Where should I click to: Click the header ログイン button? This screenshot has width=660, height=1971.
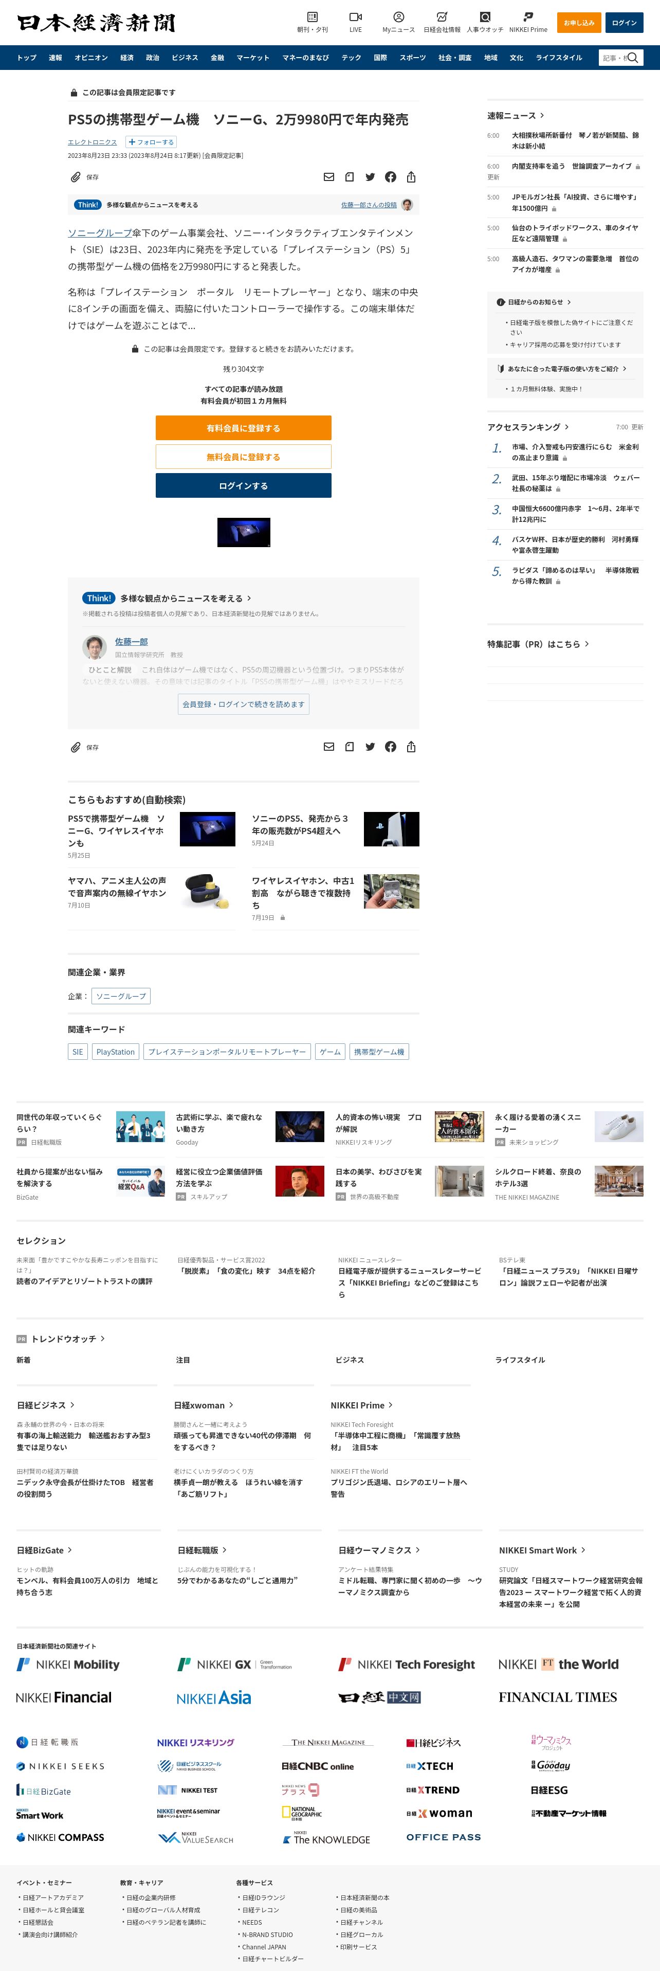tap(624, 23)
